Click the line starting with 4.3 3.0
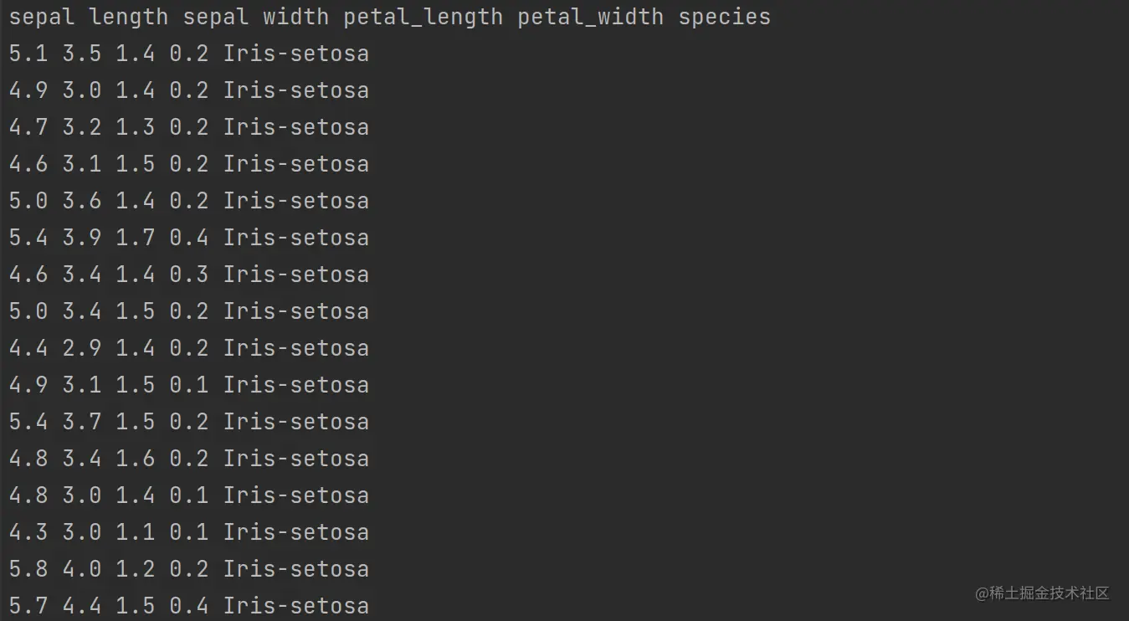Image resolution: width=1129 pixels, height=621 pixels. pos(189,532)
